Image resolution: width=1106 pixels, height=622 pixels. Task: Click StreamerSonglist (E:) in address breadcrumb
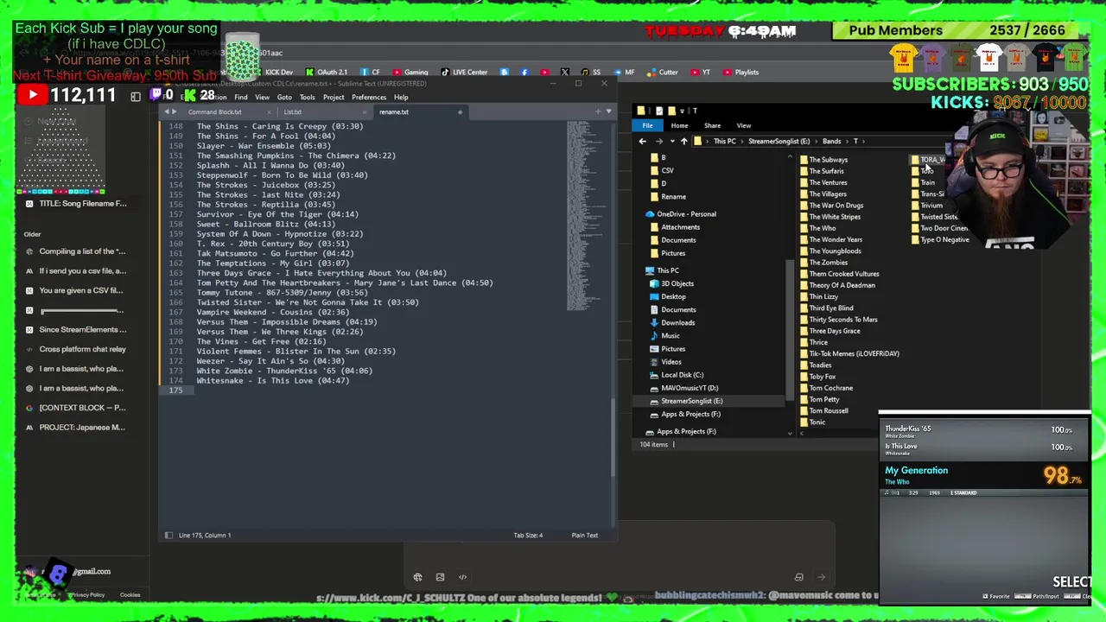pos(779,141)
